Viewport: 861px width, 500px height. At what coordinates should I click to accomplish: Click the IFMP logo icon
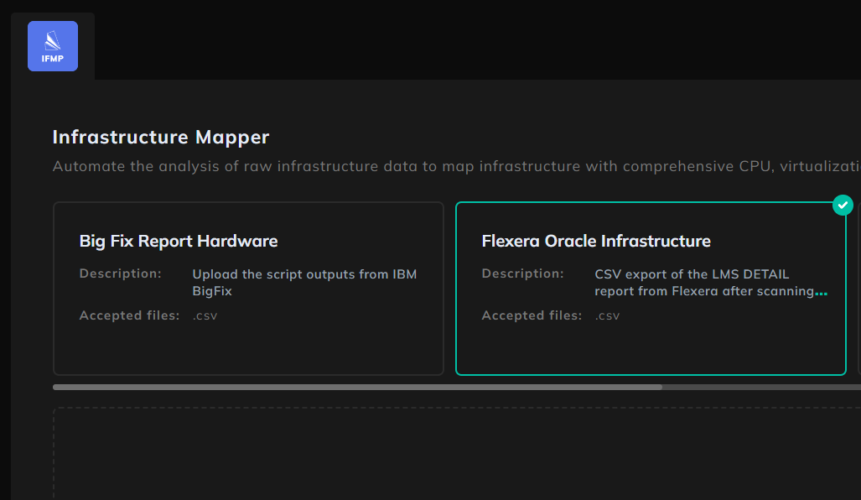[x=53, y=46]
